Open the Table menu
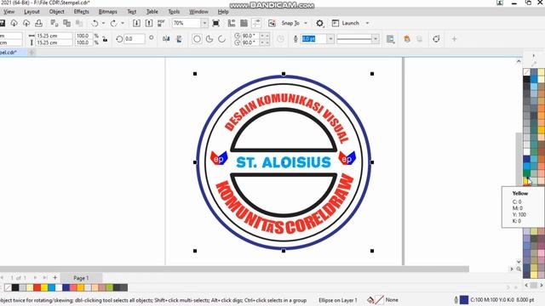This screenshot has height=306, width=545. click(152, 11)
